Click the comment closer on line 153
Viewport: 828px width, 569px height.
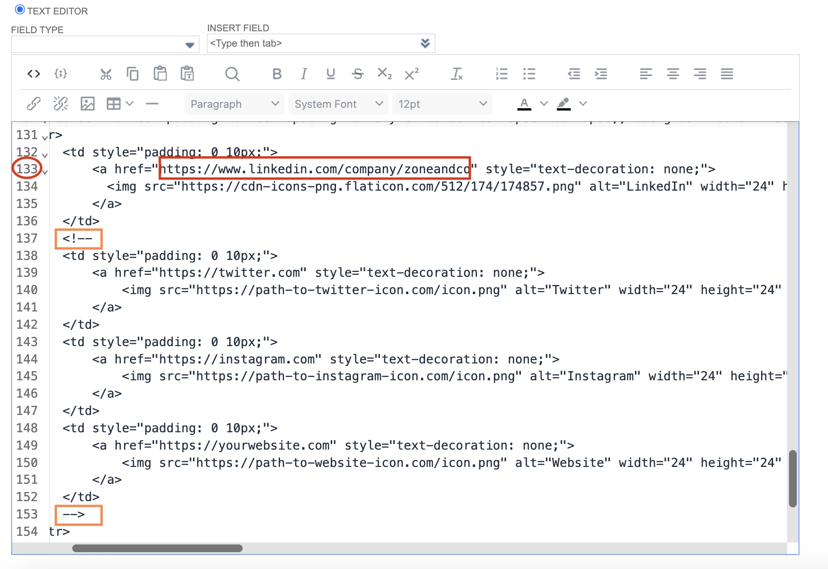[x=74, y=515]
